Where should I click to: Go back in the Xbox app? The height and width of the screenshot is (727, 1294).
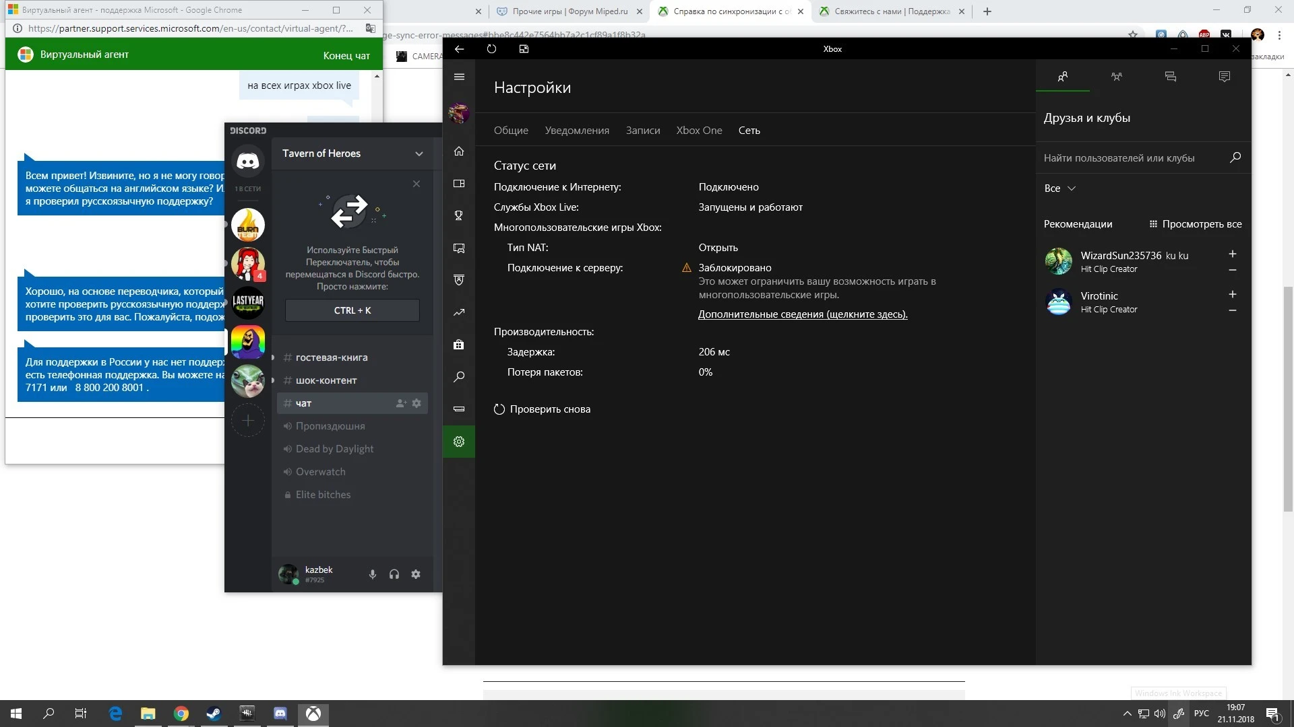459,48
